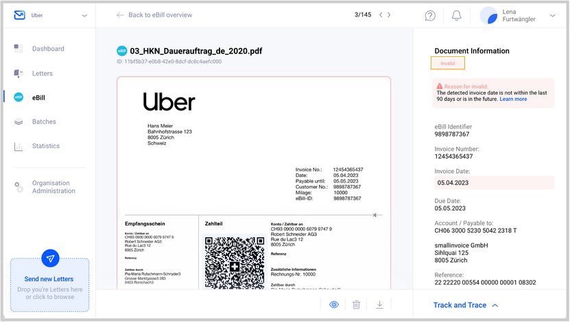
Task: Collapse Track and Trace with the chevron
Action: coord(495,306)
